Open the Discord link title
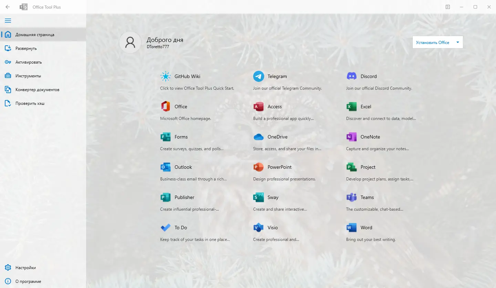This screenshot has width=496, height=288. 369,76
